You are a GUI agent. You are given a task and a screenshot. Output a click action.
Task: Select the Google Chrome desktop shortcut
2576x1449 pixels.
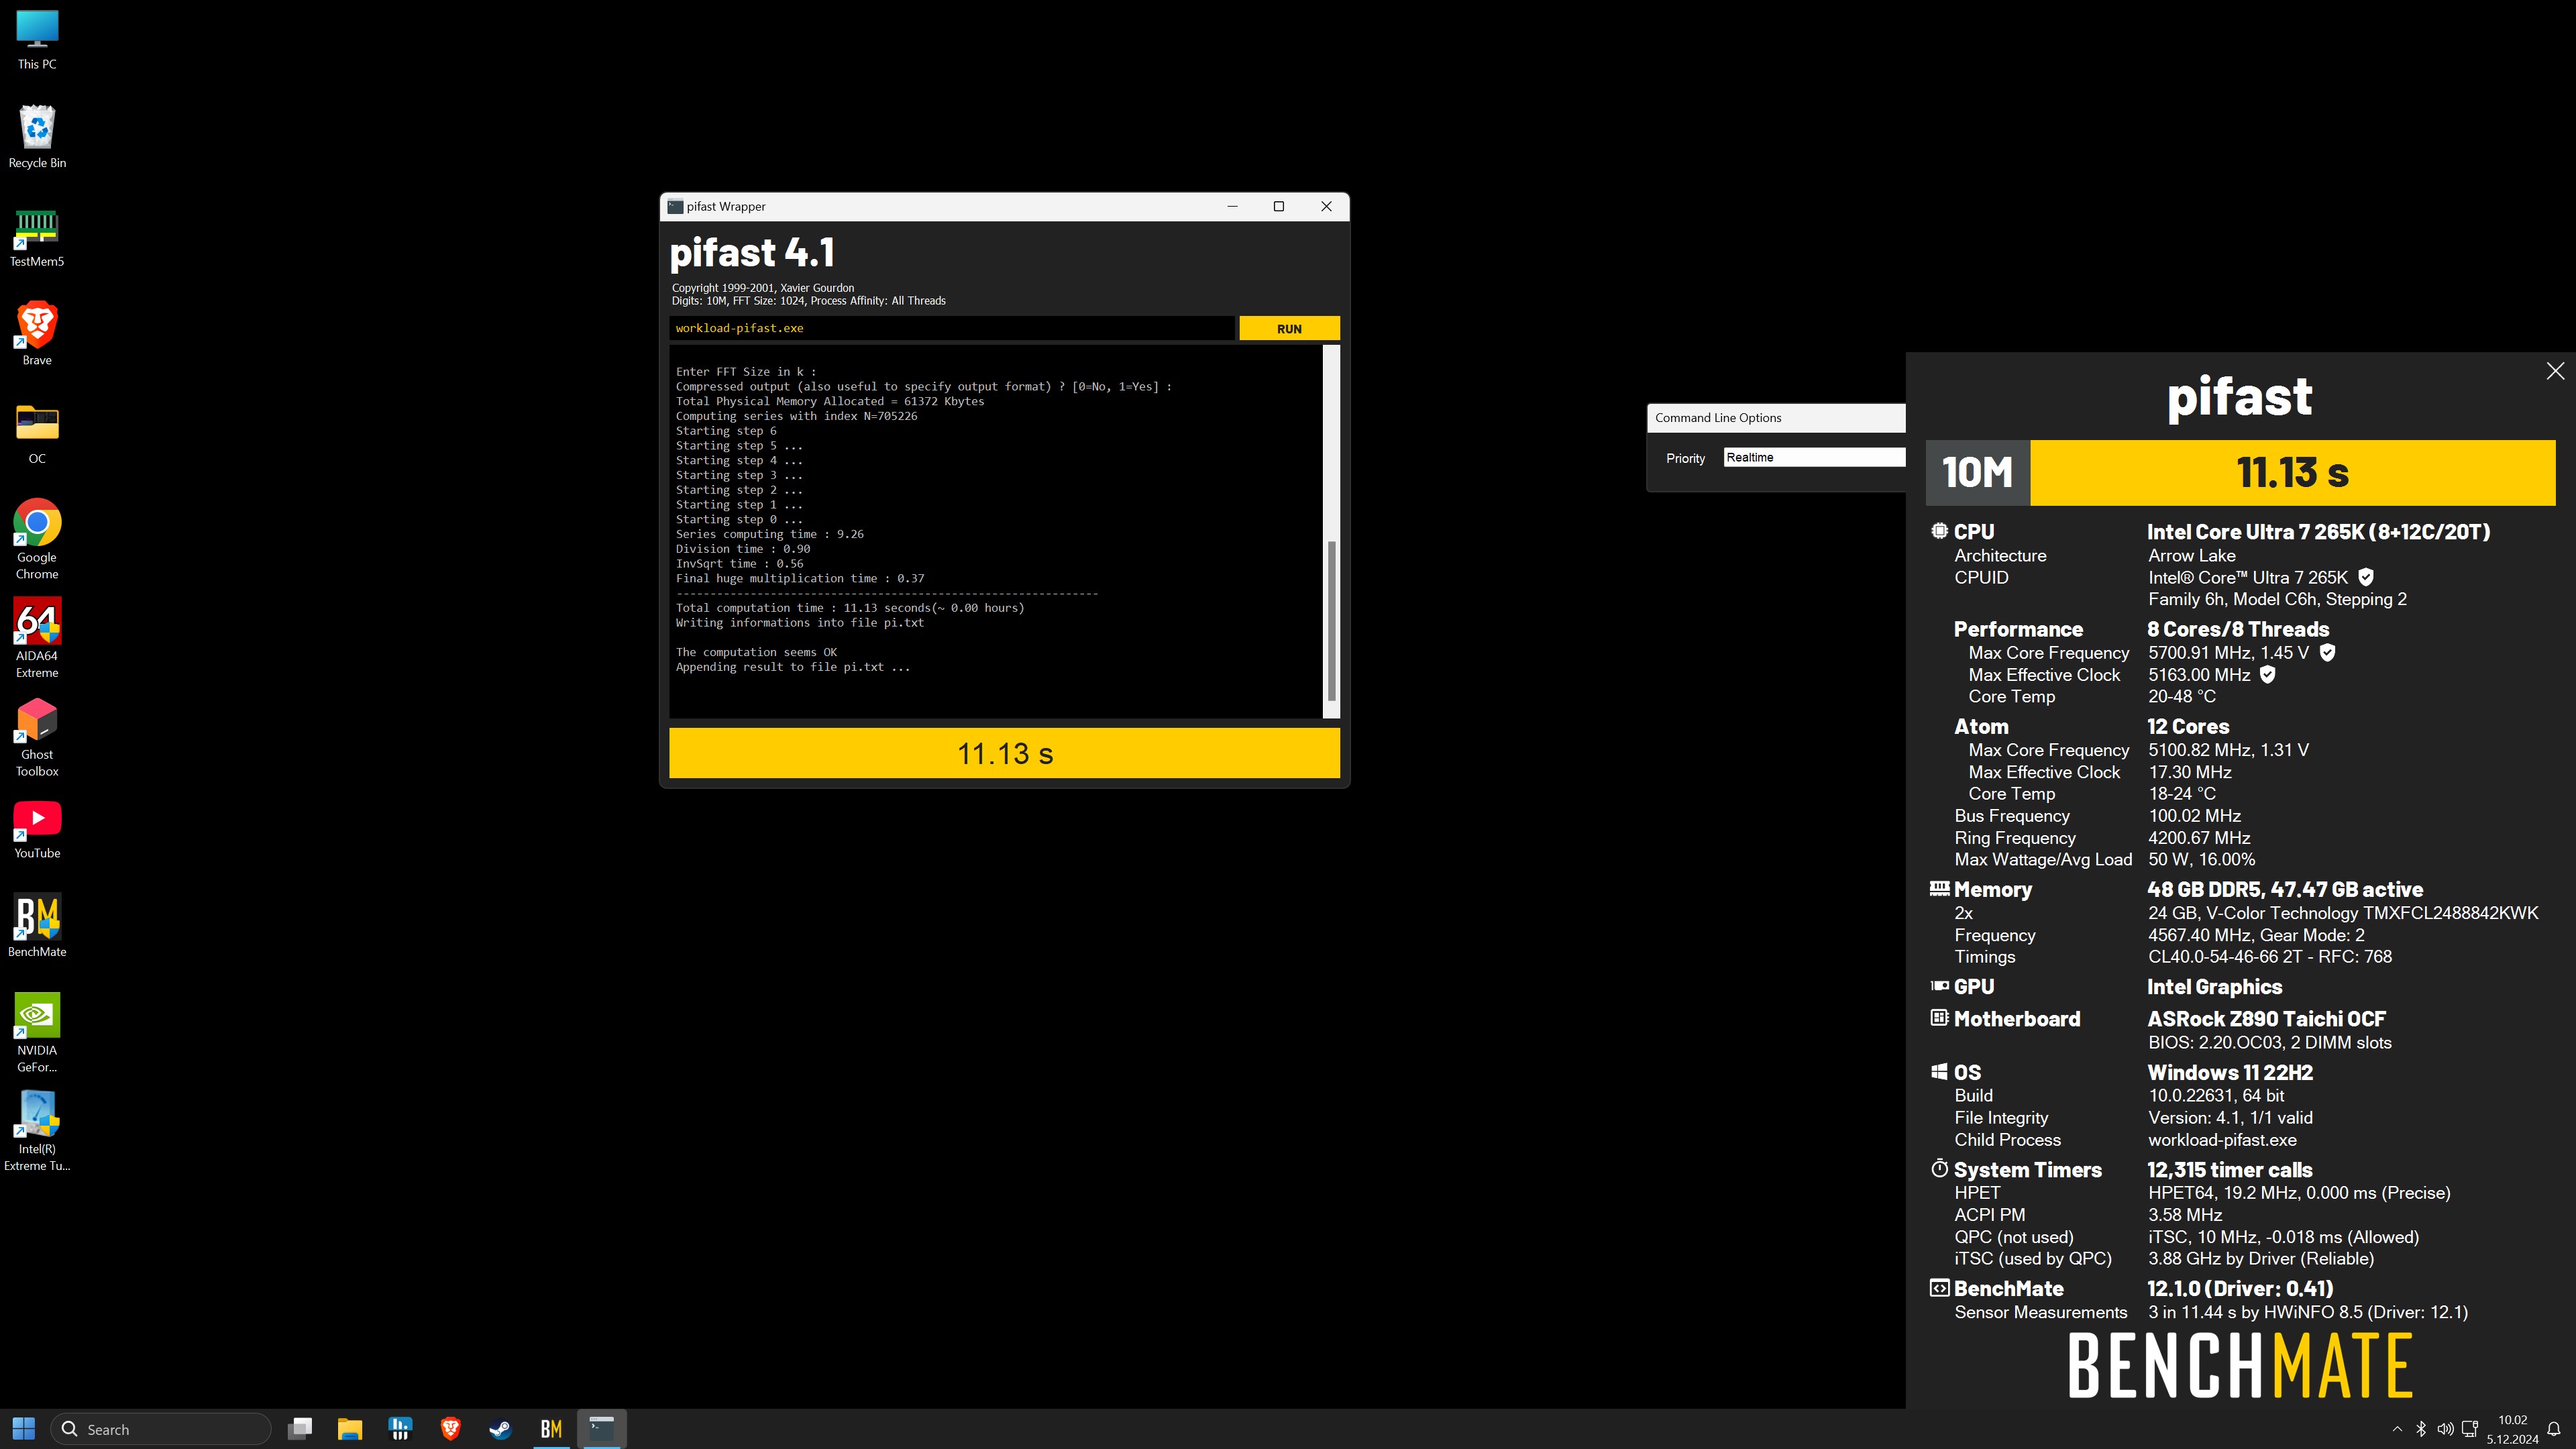pyautogui.click(x=37, y=539)
